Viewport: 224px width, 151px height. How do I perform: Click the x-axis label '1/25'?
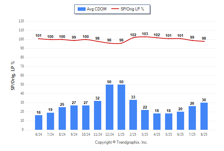pyautogui.click(x=121, y=134)
